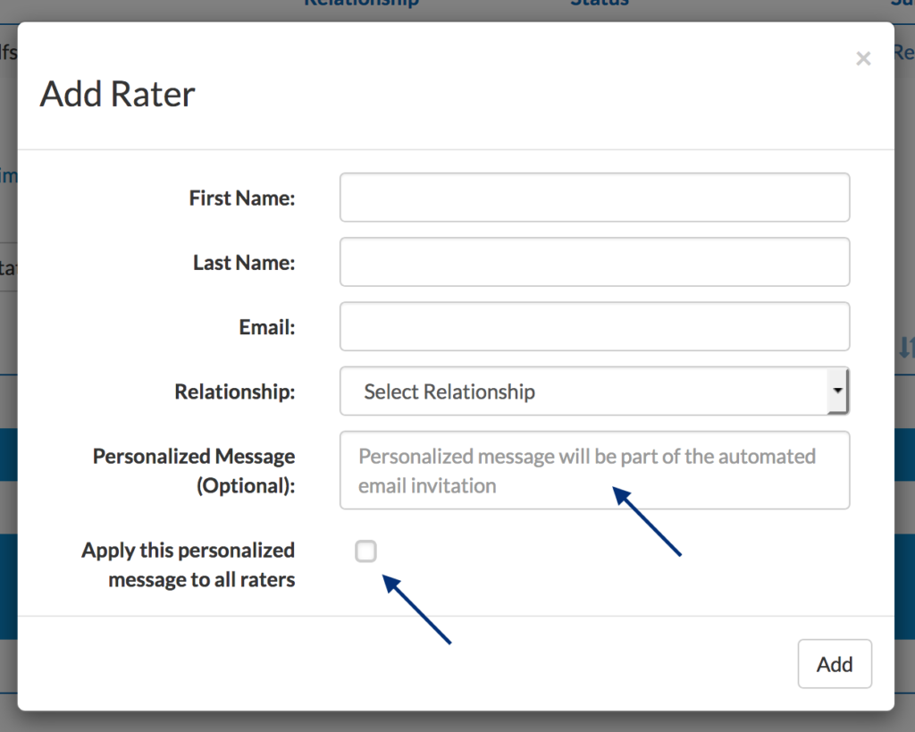Click the Add button
Viewport: 915px width, 732px height.
coord(835,664)
